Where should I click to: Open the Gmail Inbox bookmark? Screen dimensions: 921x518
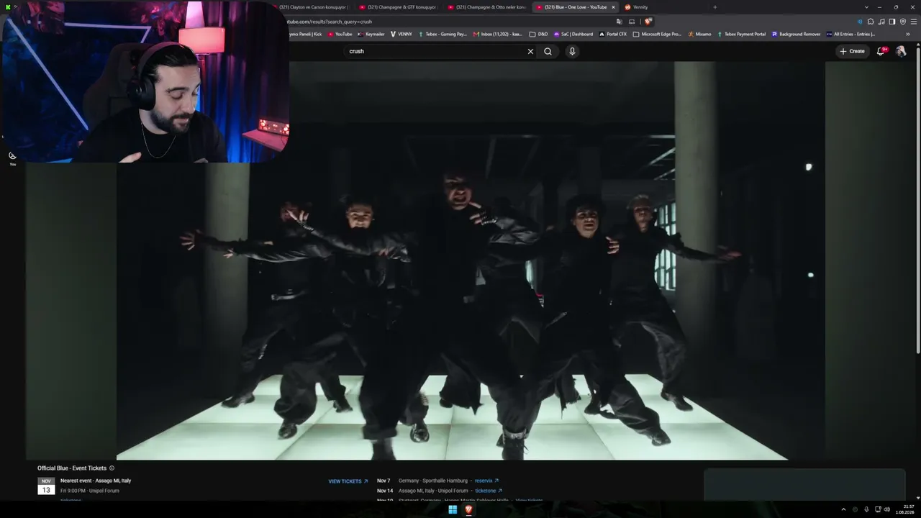click(x=498, y=34)
